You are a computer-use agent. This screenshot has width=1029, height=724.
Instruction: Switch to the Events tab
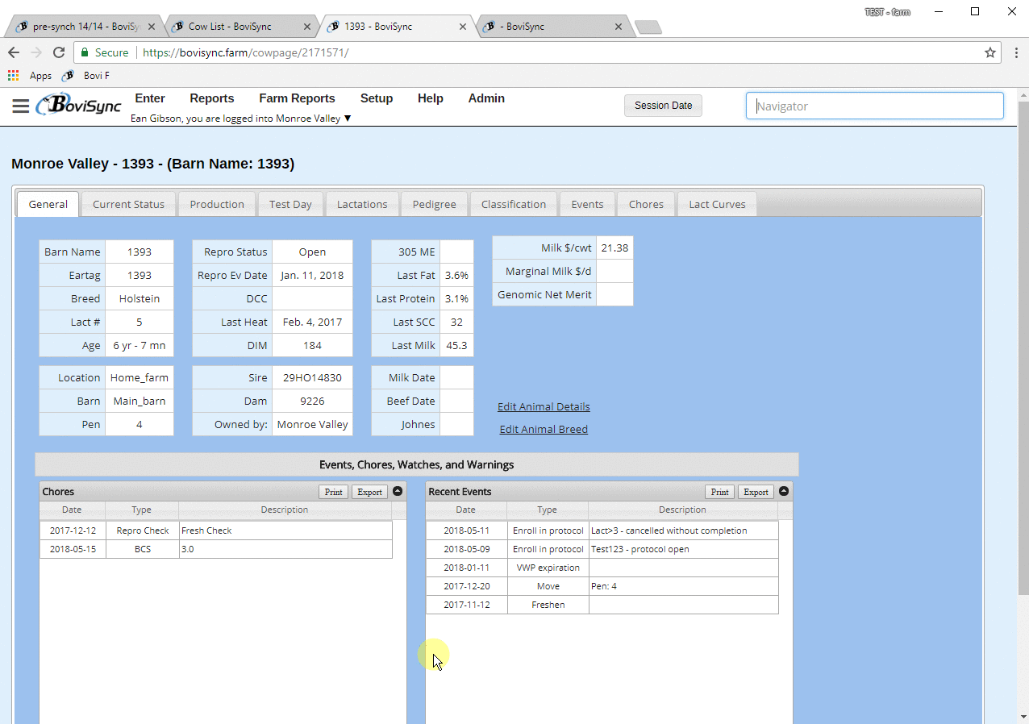pyautogui.click(x=587, y=204)
